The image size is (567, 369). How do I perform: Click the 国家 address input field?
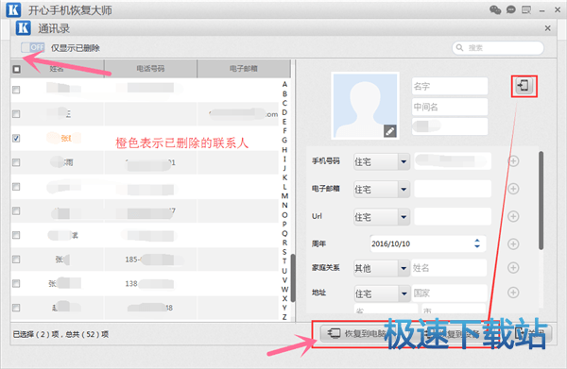450,294
